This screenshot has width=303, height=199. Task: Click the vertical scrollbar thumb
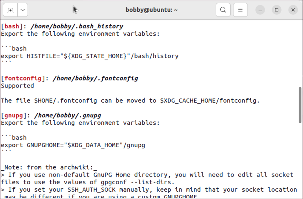[x=300, y=104]
